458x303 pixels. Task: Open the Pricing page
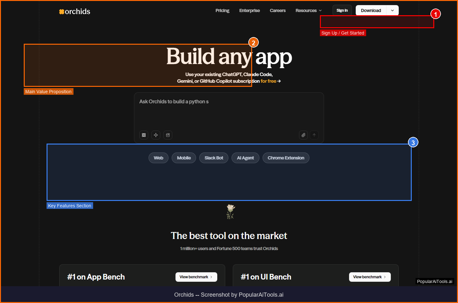[222, 10]
